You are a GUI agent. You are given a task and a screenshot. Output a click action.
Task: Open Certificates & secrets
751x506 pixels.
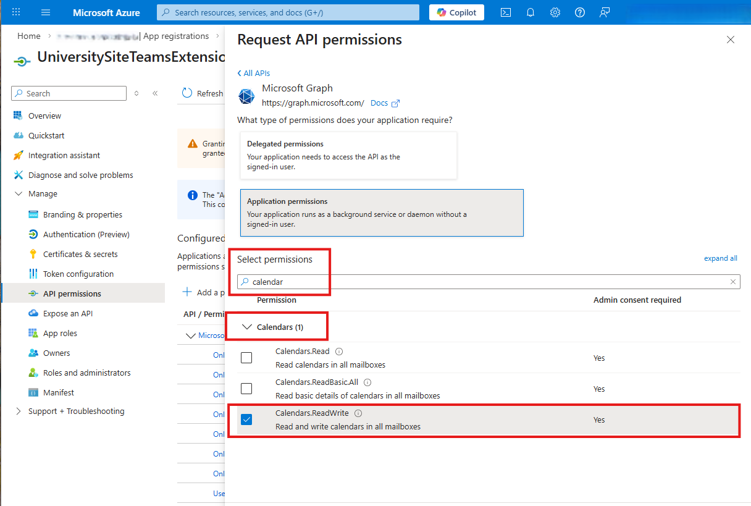tap(80, 254)
